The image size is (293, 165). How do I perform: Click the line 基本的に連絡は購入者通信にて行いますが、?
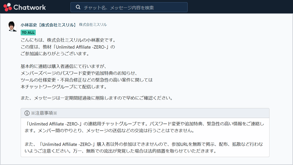(x=64, y=66)
